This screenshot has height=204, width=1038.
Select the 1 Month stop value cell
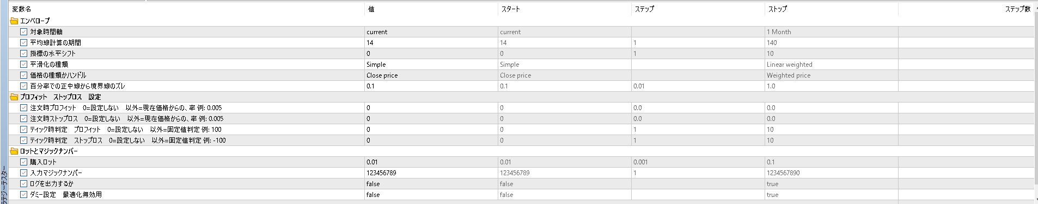click(x=831, y=32)
